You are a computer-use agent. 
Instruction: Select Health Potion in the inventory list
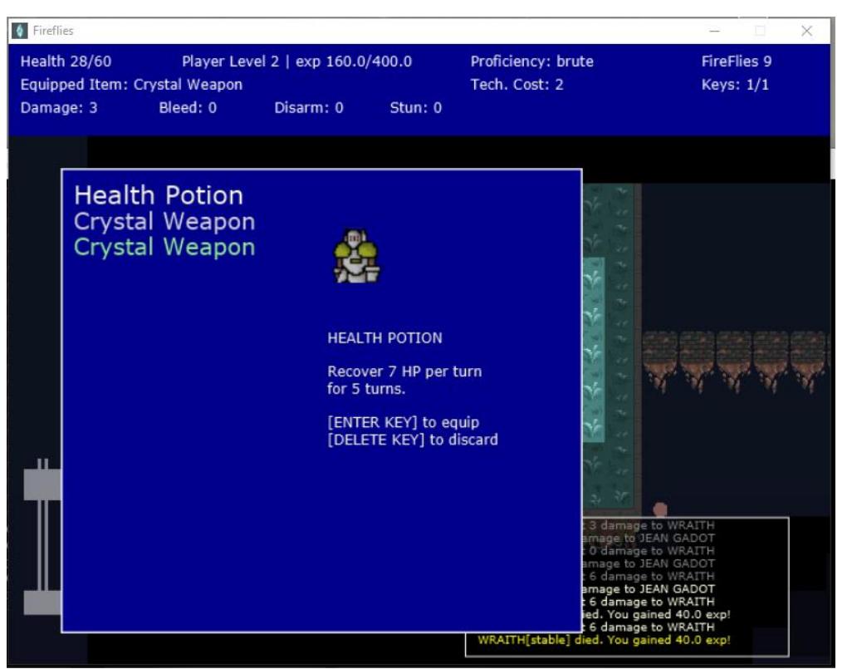click(x=159, y=195)
